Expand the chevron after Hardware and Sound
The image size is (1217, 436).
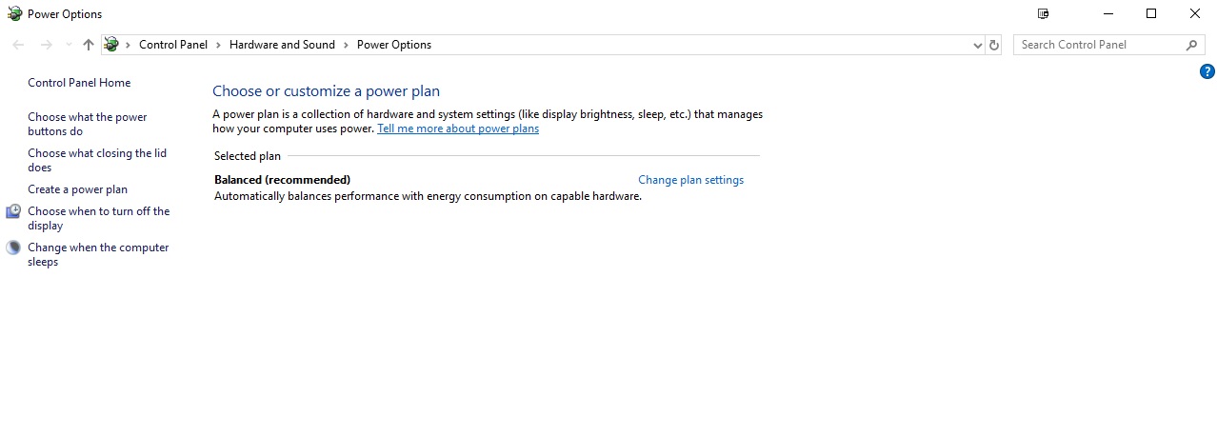click(346, 45)
